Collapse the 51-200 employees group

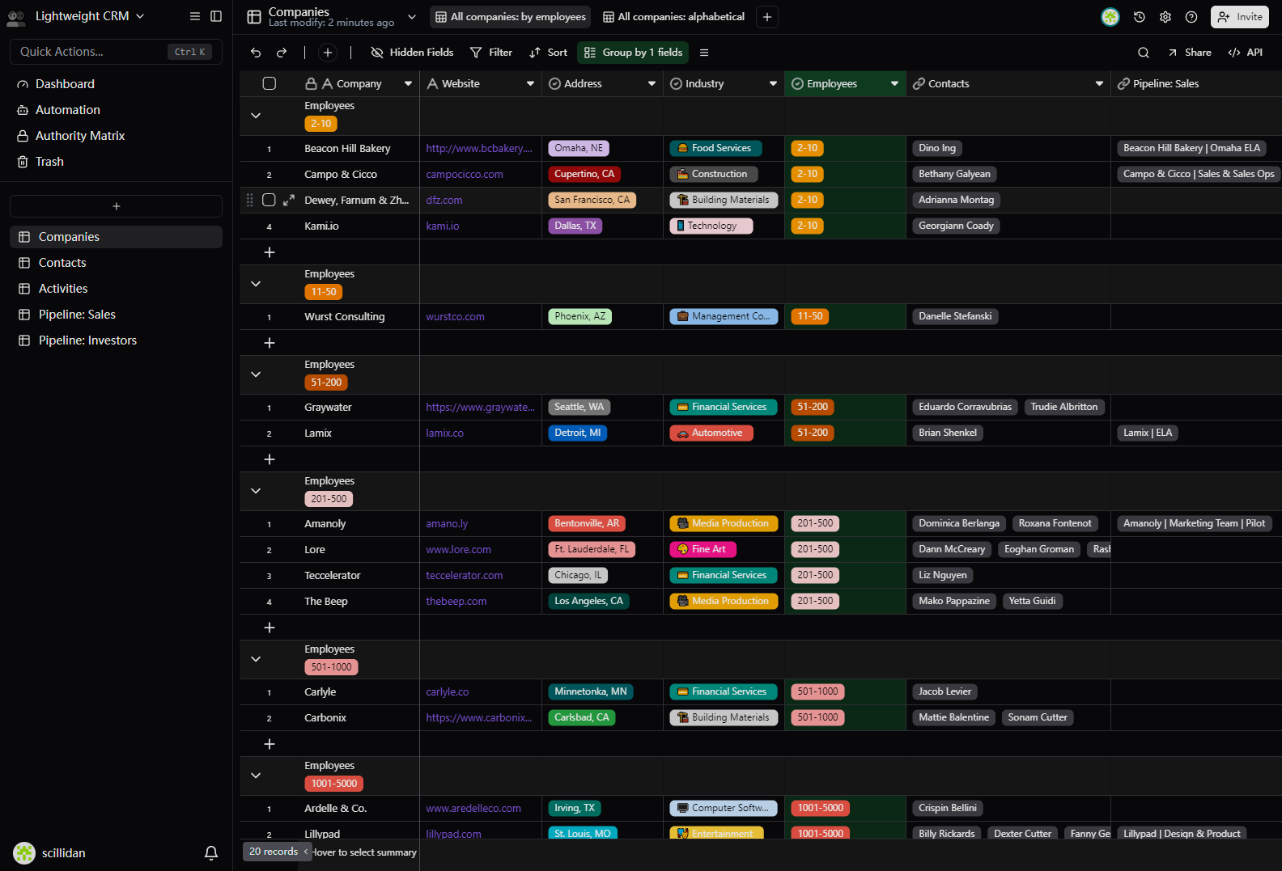tap(256, 374)
